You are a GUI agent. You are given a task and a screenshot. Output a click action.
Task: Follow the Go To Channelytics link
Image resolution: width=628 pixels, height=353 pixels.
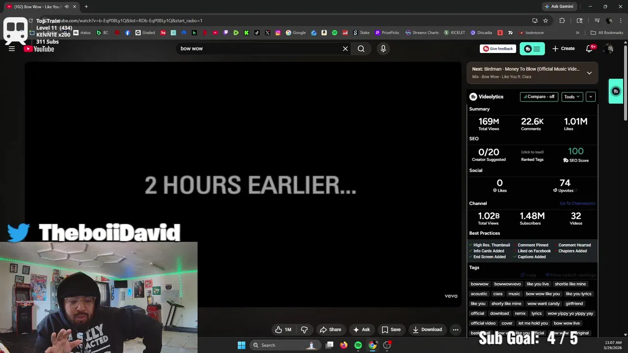[577, 203]
